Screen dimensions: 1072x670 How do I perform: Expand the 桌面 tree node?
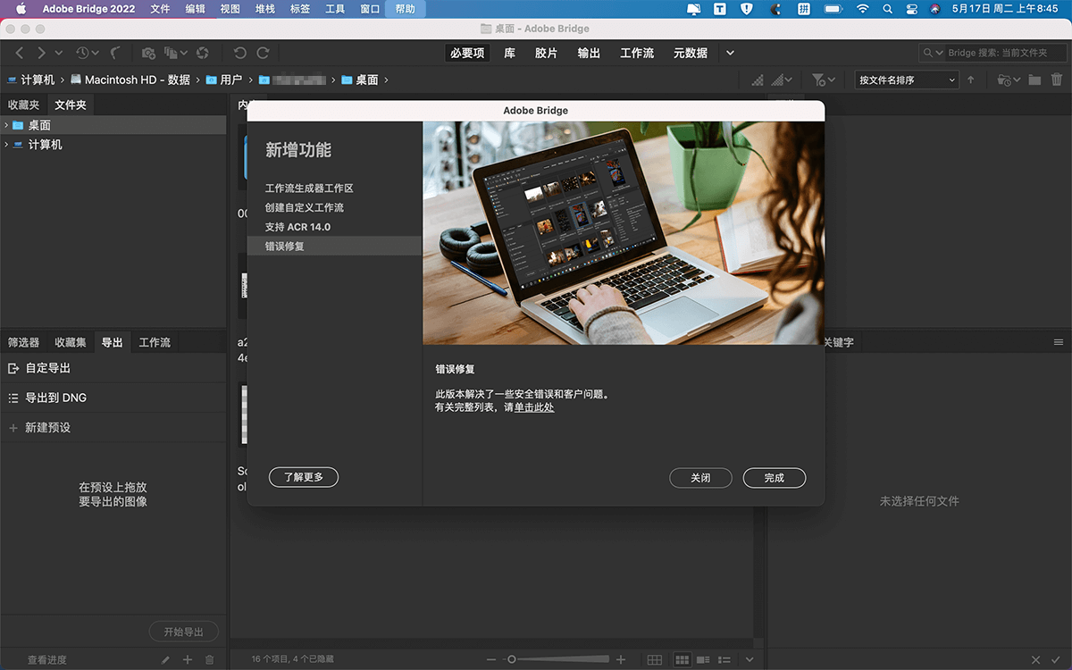[6, 125]
